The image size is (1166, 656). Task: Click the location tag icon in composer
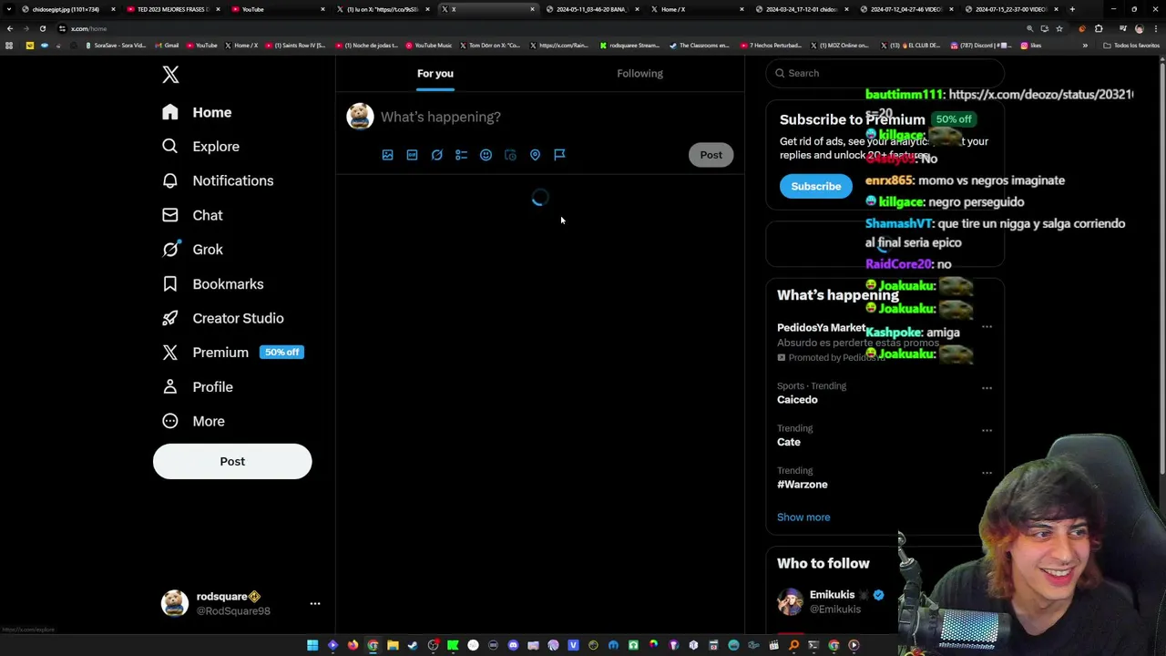pos(535,155)
